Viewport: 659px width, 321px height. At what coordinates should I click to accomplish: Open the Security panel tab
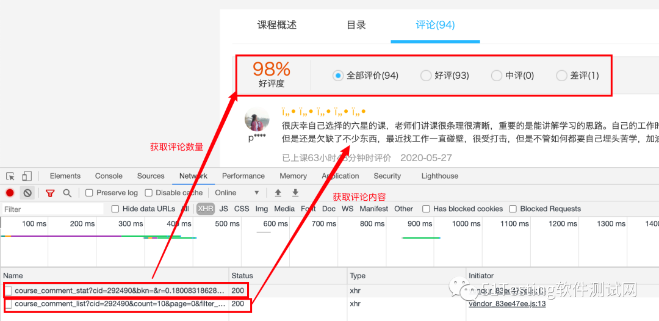click(x=387, y=176)
